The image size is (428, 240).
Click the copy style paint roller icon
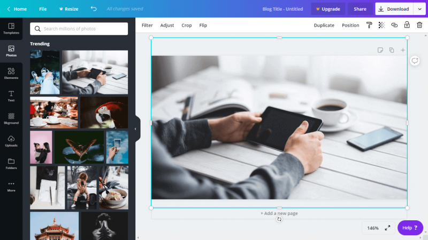[369, 25]
